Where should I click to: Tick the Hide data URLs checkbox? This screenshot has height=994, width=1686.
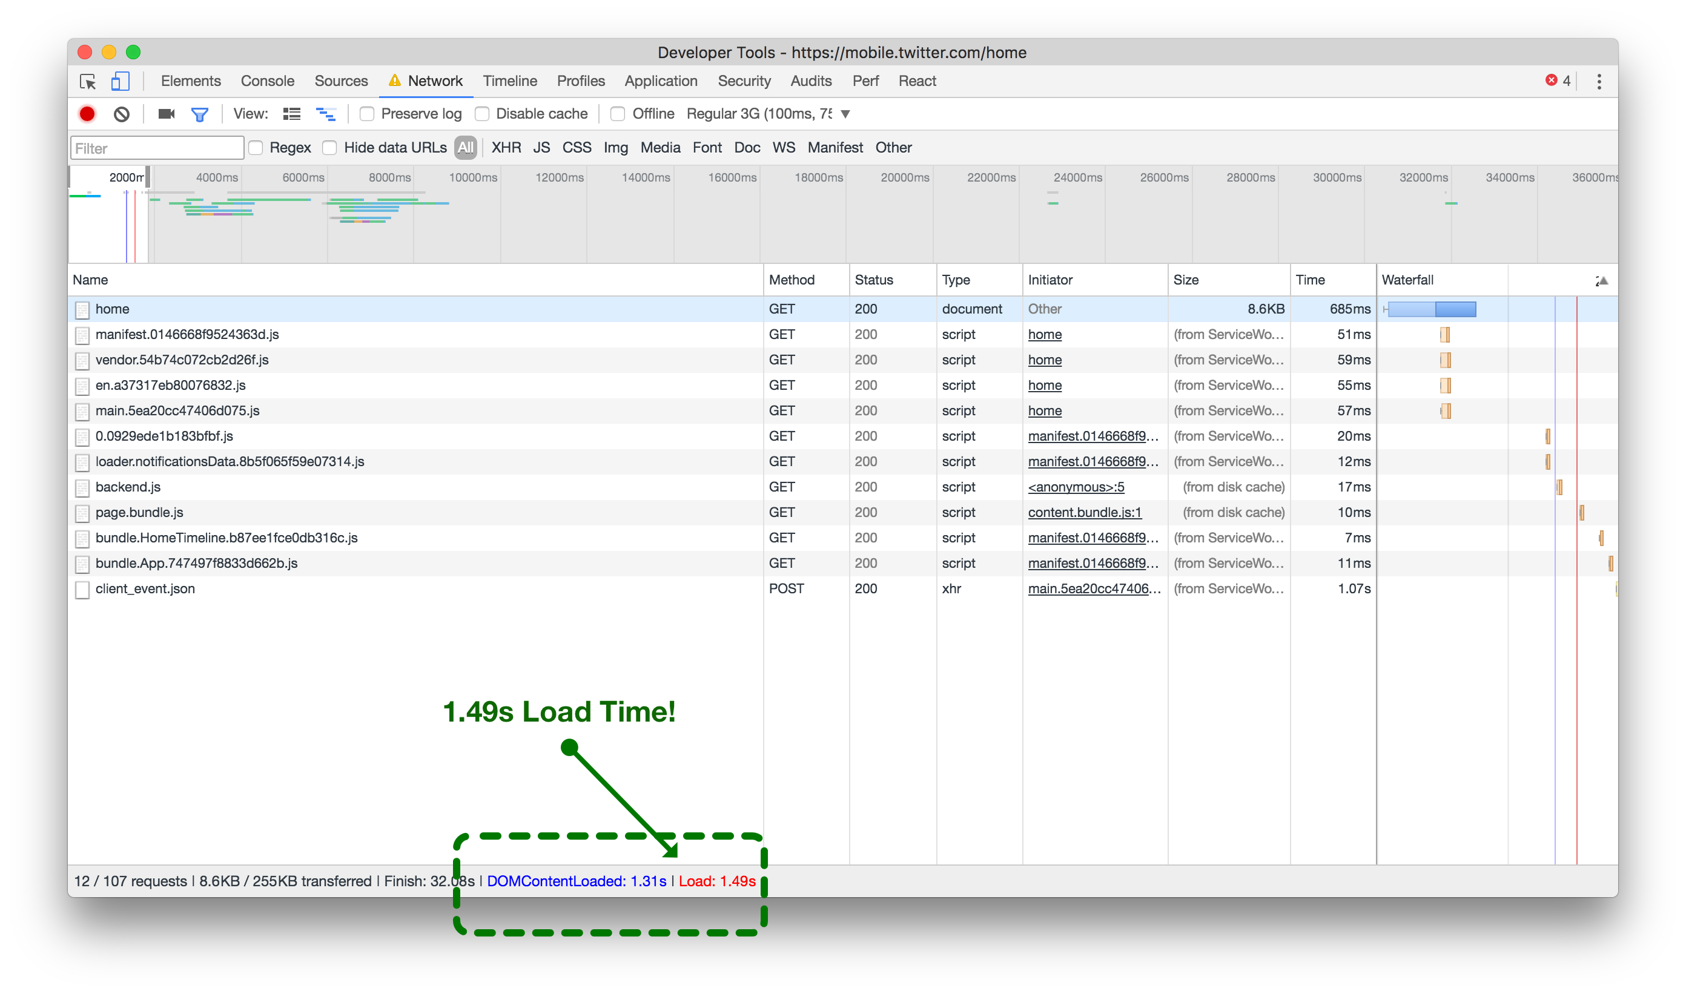click(329, 147)
